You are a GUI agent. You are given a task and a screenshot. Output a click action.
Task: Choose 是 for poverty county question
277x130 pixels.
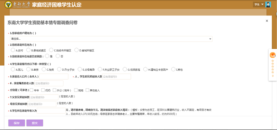(47, 56)
